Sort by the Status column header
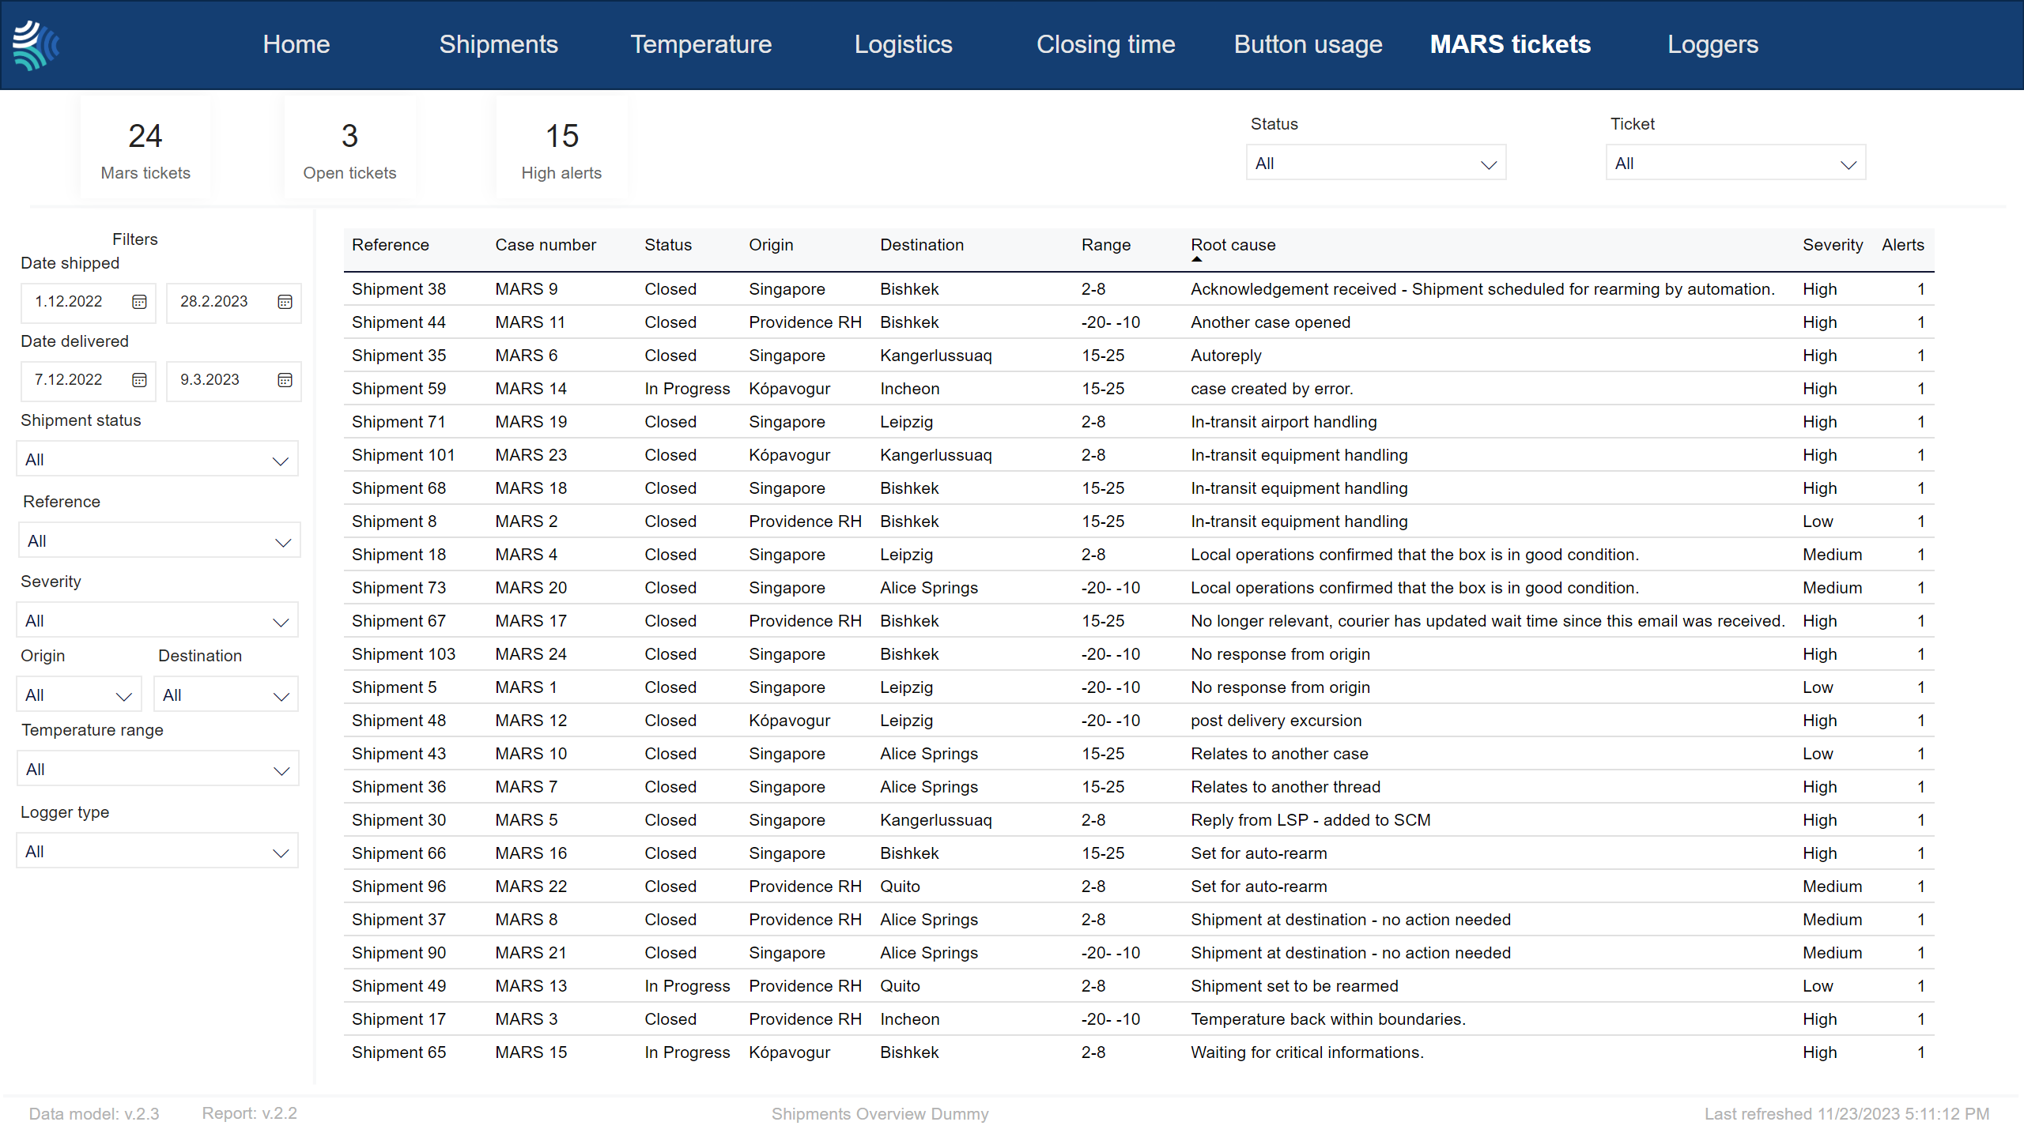 (x=668, y=245)
